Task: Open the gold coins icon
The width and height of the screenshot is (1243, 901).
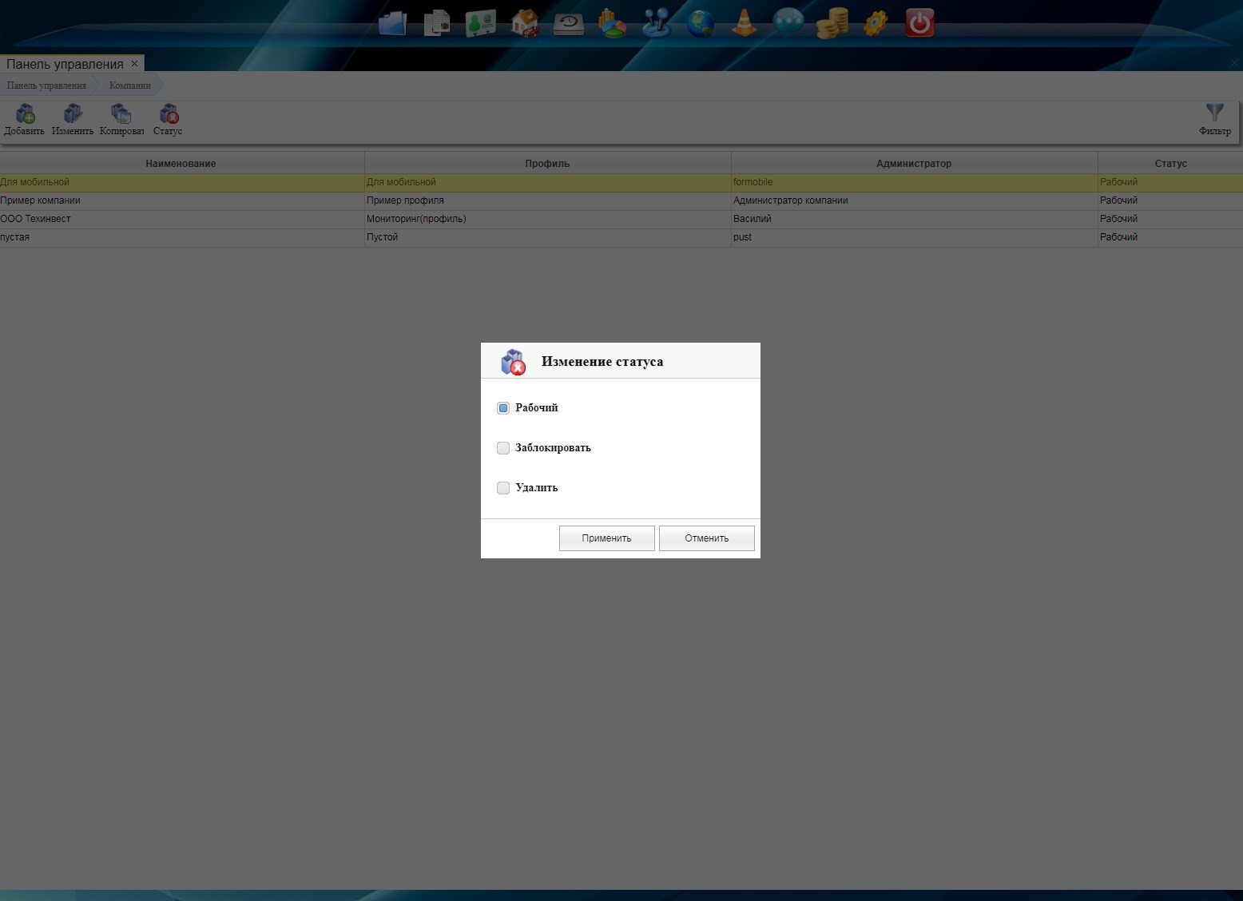Action: click(x=832, y=23)
